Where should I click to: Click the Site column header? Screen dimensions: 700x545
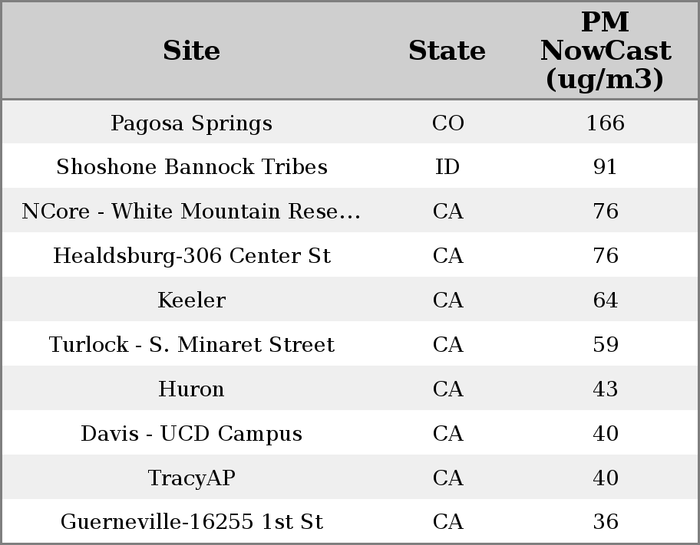191,51
